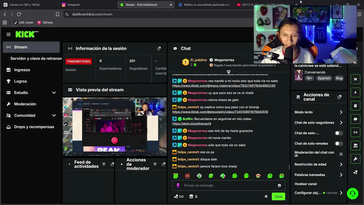
Task: Close the Stream - Kick Dashboard tab
Action: pos(171,5)
